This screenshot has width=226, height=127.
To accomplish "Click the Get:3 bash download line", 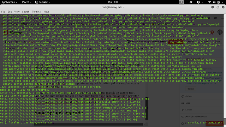I will 71,105.
